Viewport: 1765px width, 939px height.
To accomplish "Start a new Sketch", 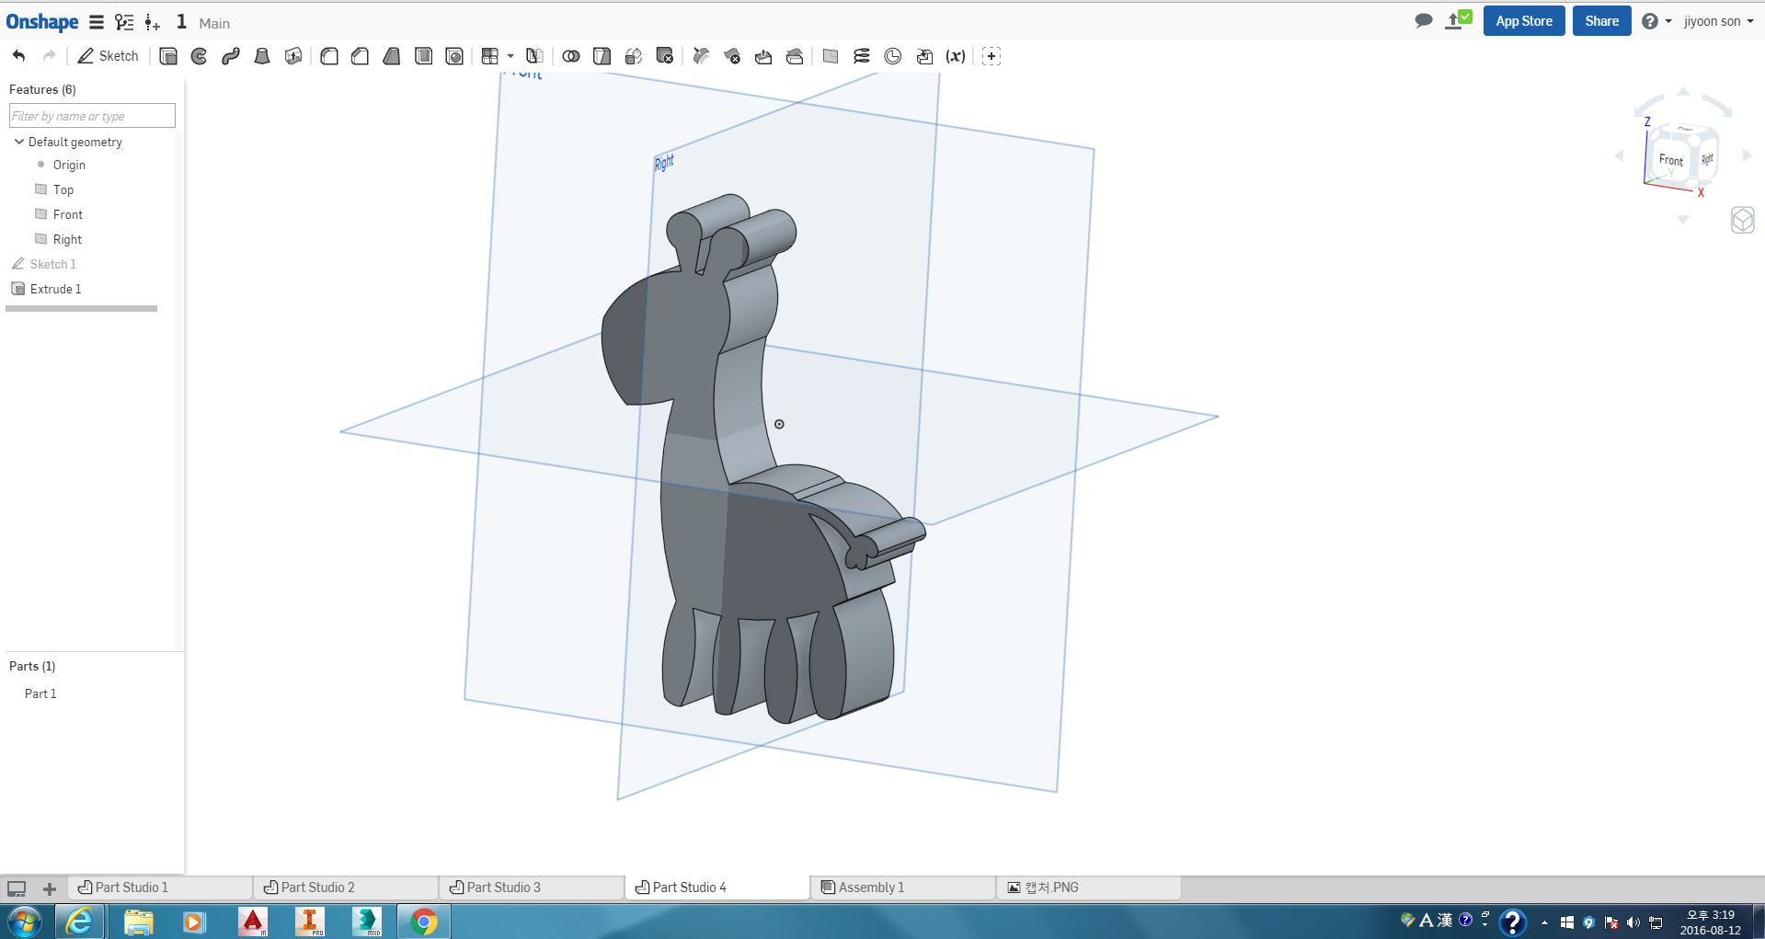I will [108, 56].
